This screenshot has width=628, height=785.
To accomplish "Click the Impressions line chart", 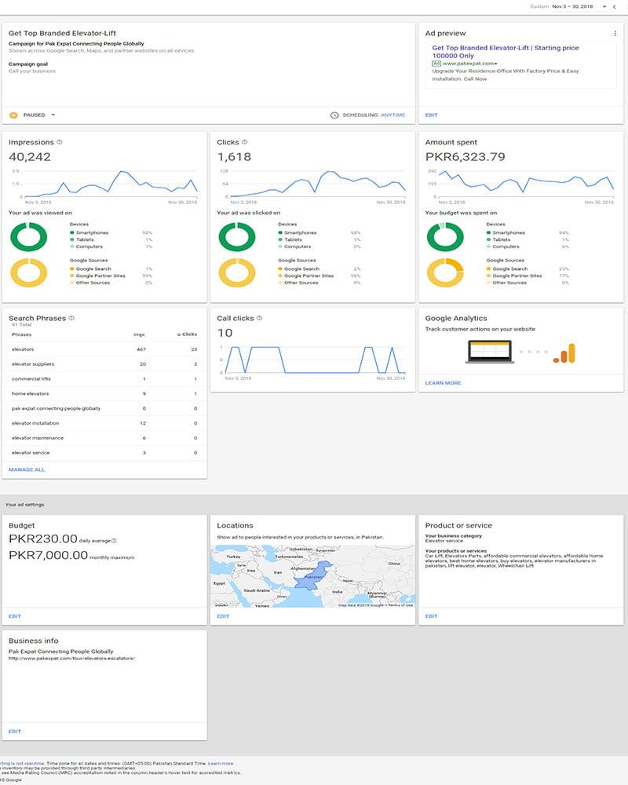I will tap(111, 184).
